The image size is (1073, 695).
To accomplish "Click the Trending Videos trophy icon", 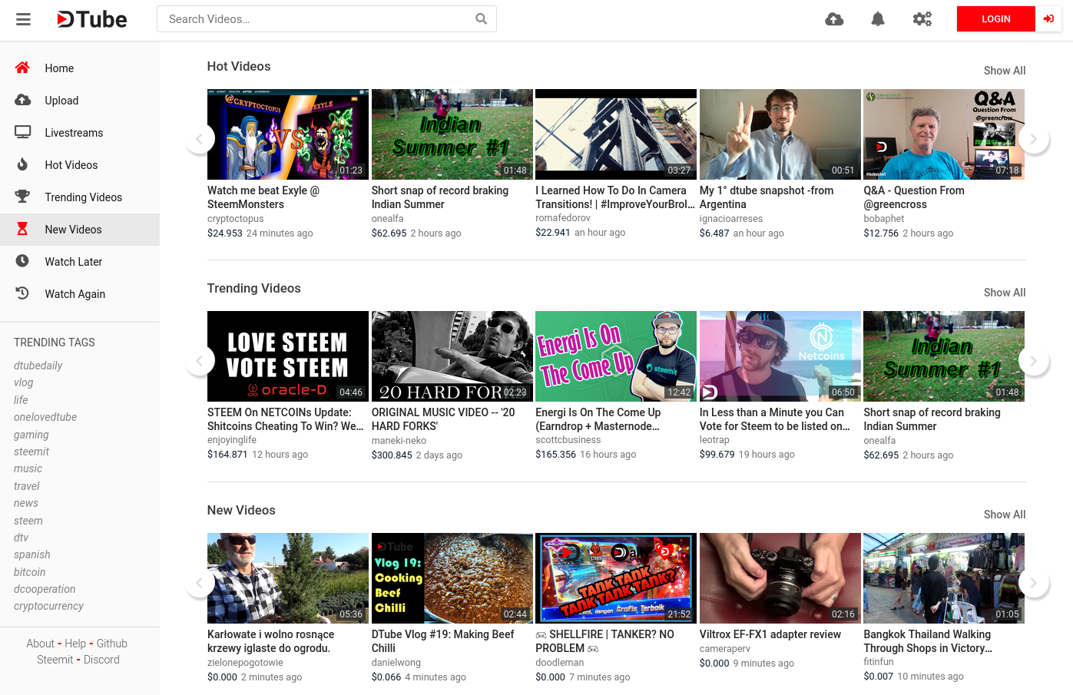I will coord(22,197).
